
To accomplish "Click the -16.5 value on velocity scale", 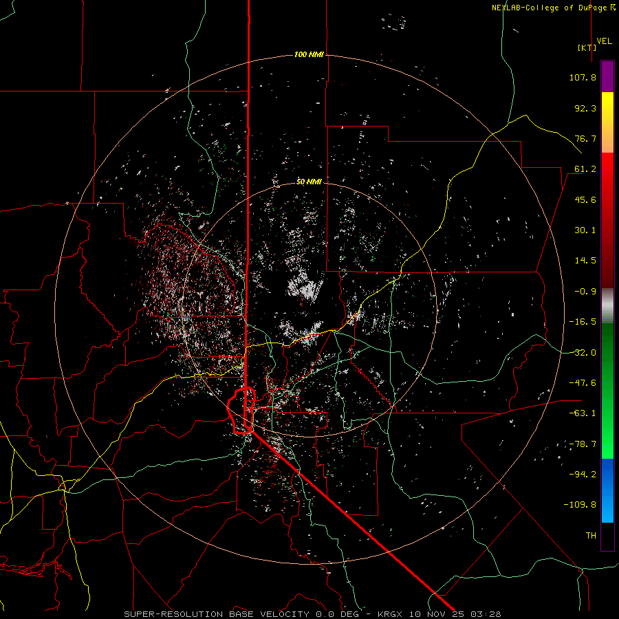I will pyautogui.click(x=583, y=322).
